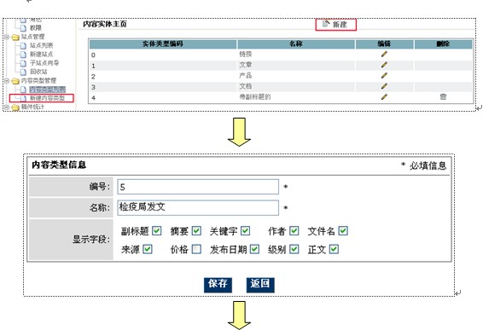Uncheck the 正文 checkbox
Screen dimensions: 483x330
coord(334,249)
